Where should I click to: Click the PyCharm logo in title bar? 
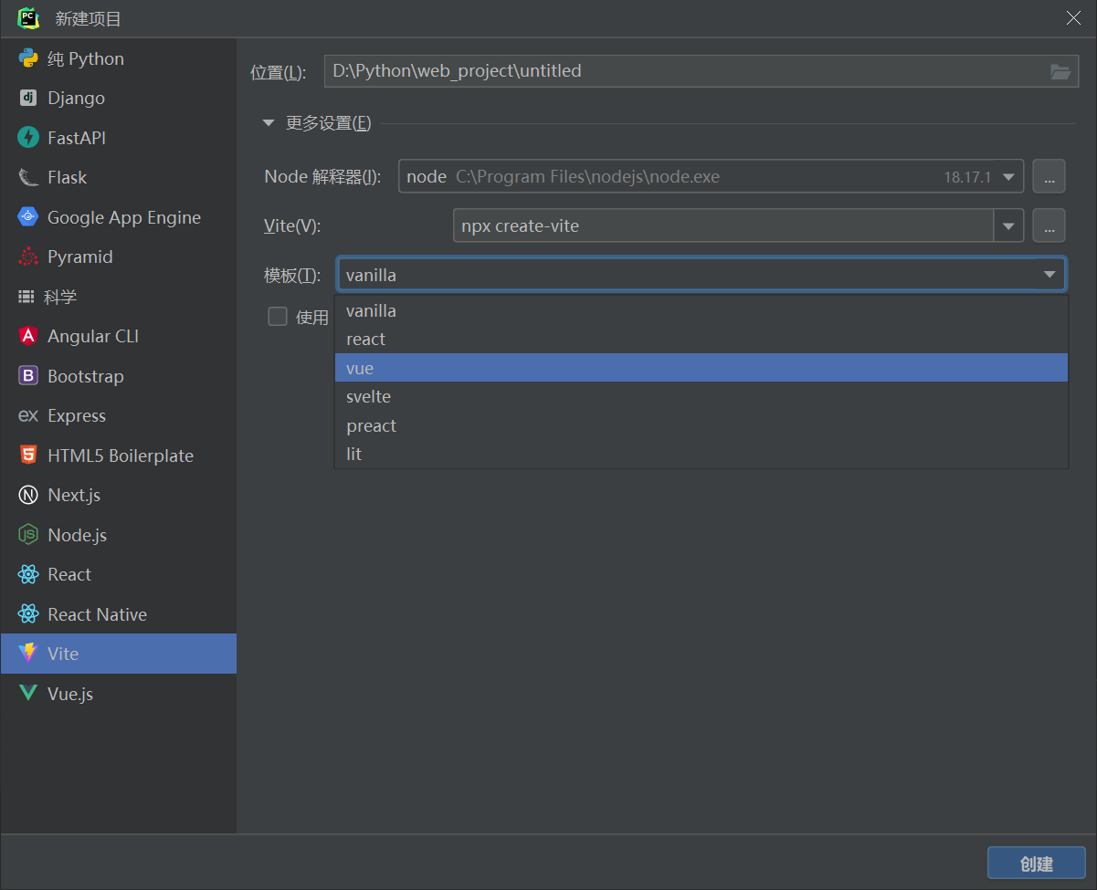click(28, 18)
